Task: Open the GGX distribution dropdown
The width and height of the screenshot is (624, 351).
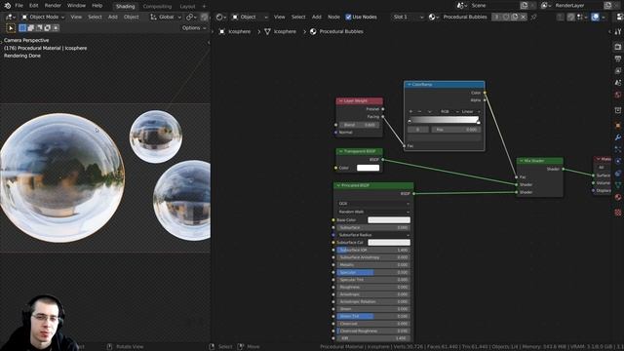Action: pos(373,204)
